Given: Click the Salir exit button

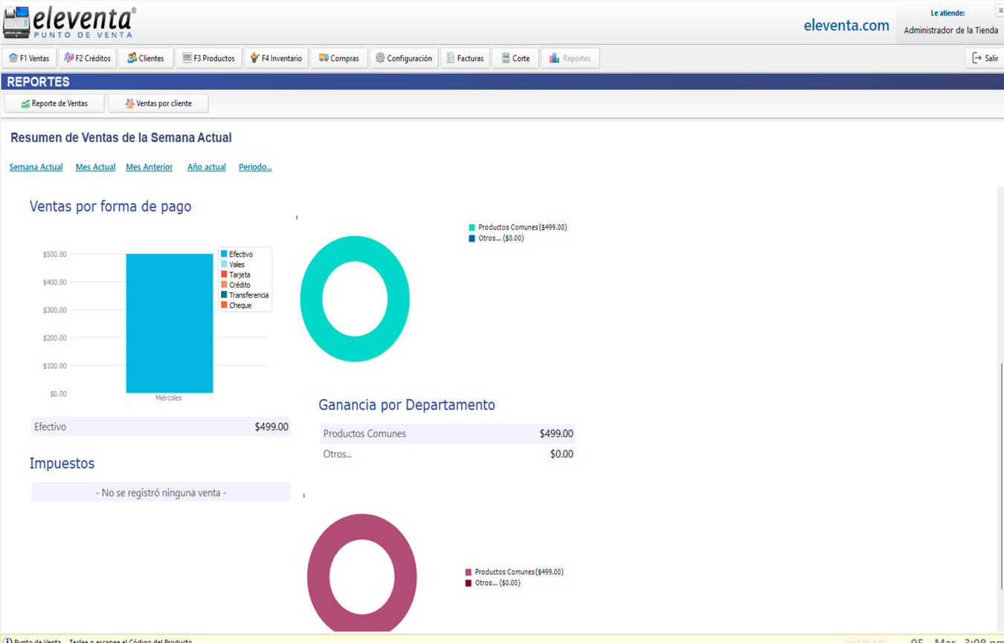Looking at the screenshot, I should click(985, 59).
